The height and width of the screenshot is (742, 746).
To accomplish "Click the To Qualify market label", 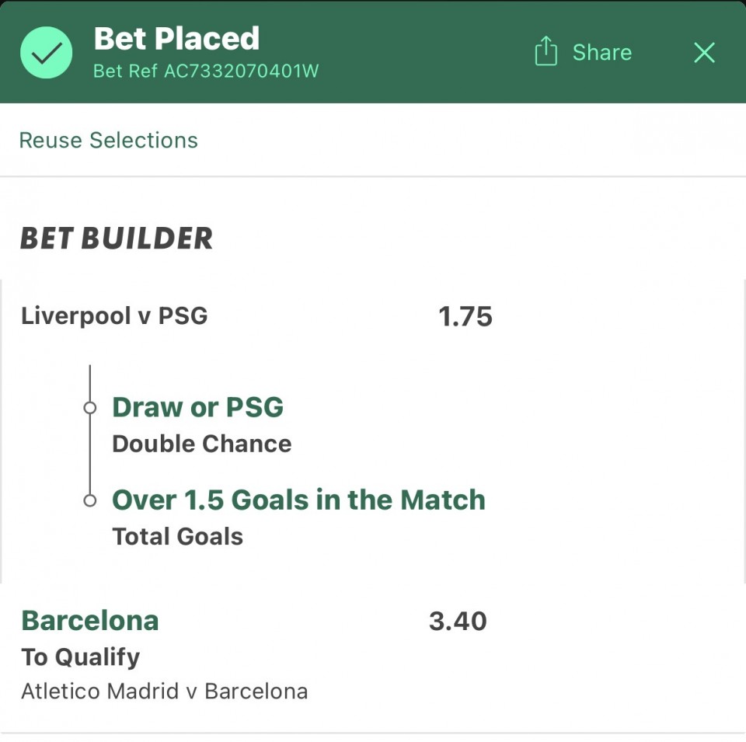I will click(x=80, y=657).
